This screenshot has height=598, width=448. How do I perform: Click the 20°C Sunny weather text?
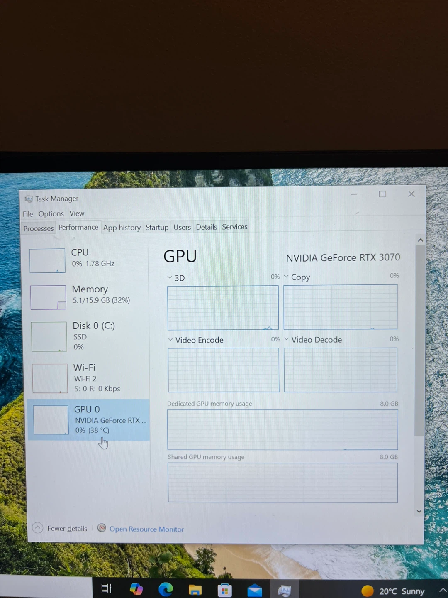tap(402, 591)
